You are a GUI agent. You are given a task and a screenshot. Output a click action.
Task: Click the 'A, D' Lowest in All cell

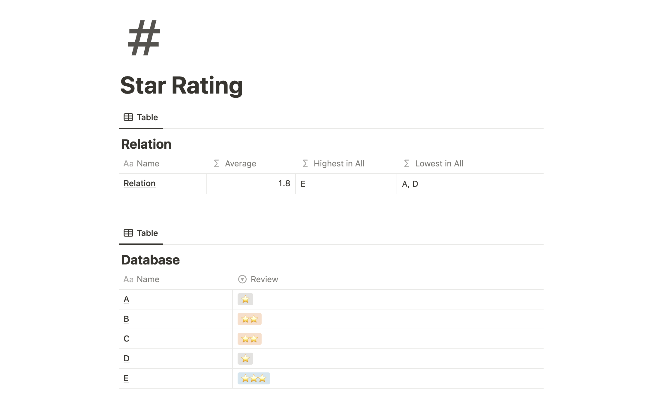[x=410, y=184]
